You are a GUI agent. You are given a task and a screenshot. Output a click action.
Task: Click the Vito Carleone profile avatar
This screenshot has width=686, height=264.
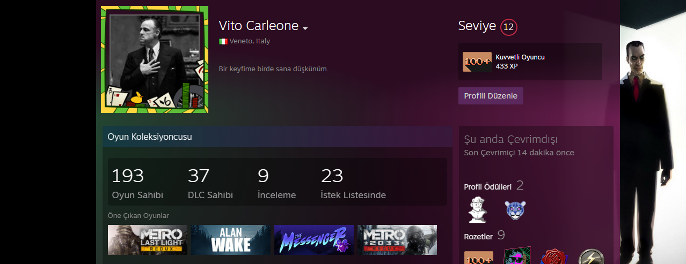[x=155, y=59]
